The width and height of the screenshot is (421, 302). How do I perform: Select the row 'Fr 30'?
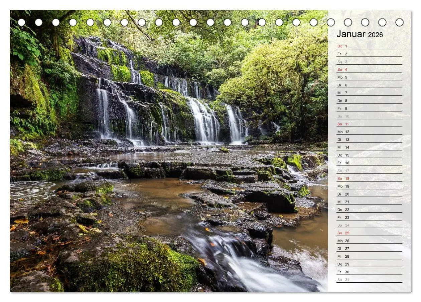tap(369, 272)
